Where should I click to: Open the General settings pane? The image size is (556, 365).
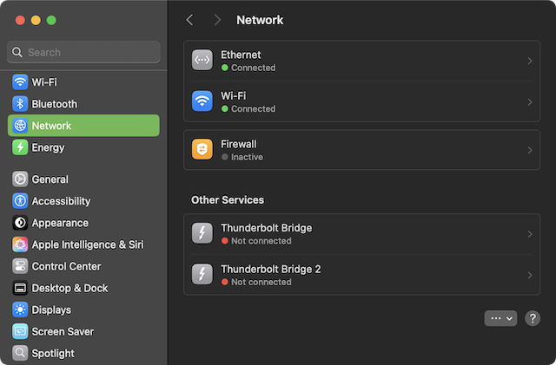50,179
